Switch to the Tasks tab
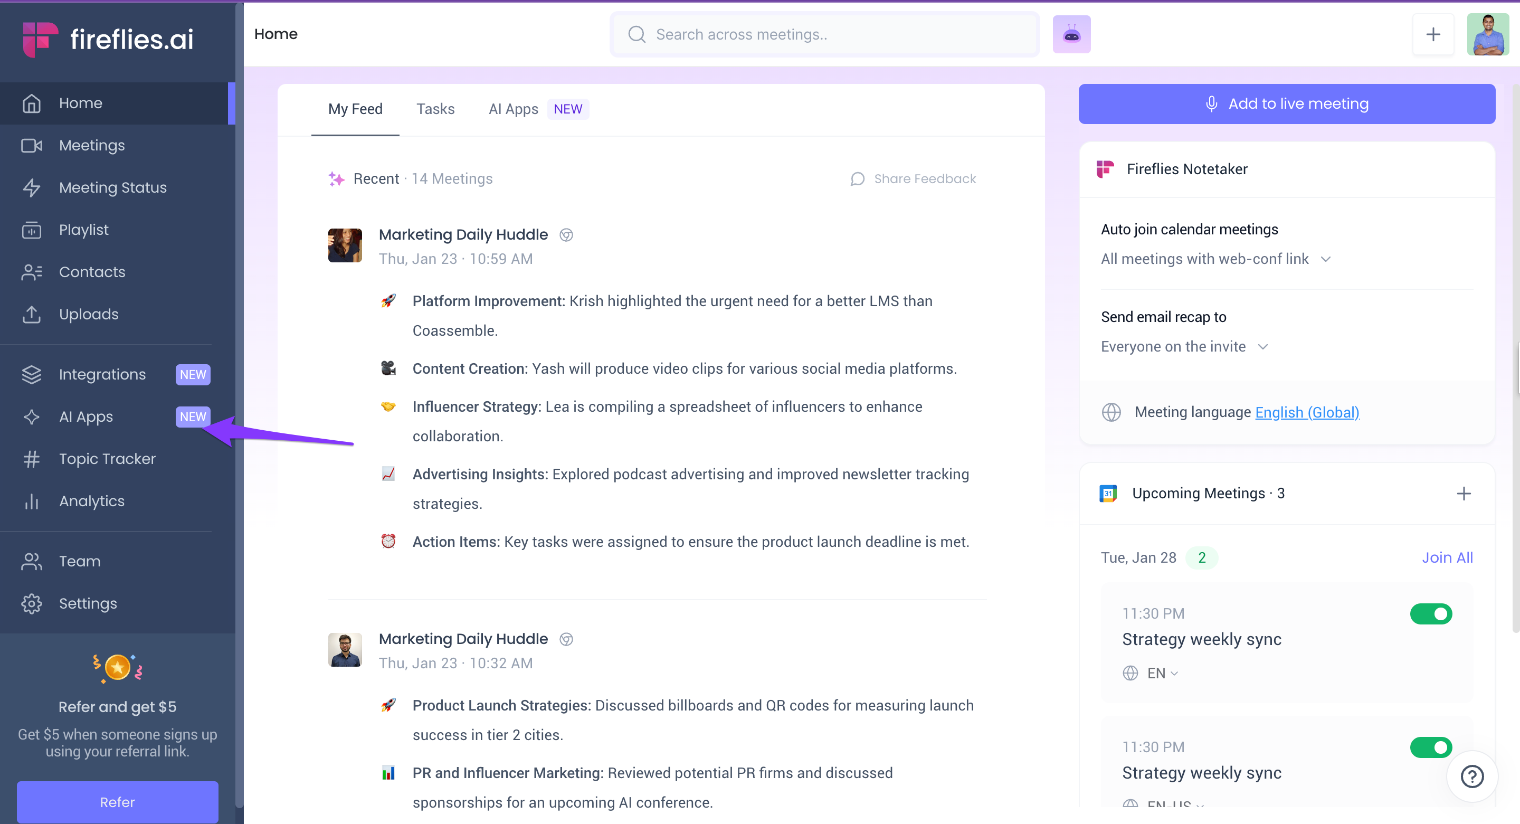 435,109
